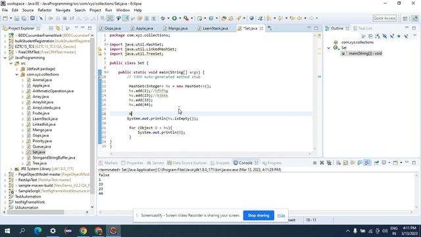Open the Refactor menu

45,11
